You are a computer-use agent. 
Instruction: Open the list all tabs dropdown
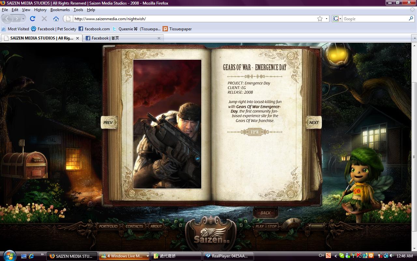pyautogui.click(x=414, y=38)
